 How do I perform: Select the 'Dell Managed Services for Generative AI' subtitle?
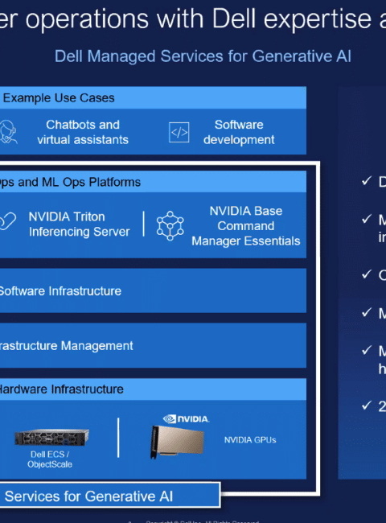[203, 56]
